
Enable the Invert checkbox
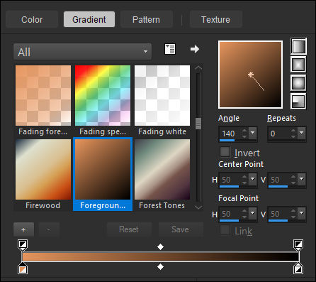225,152
